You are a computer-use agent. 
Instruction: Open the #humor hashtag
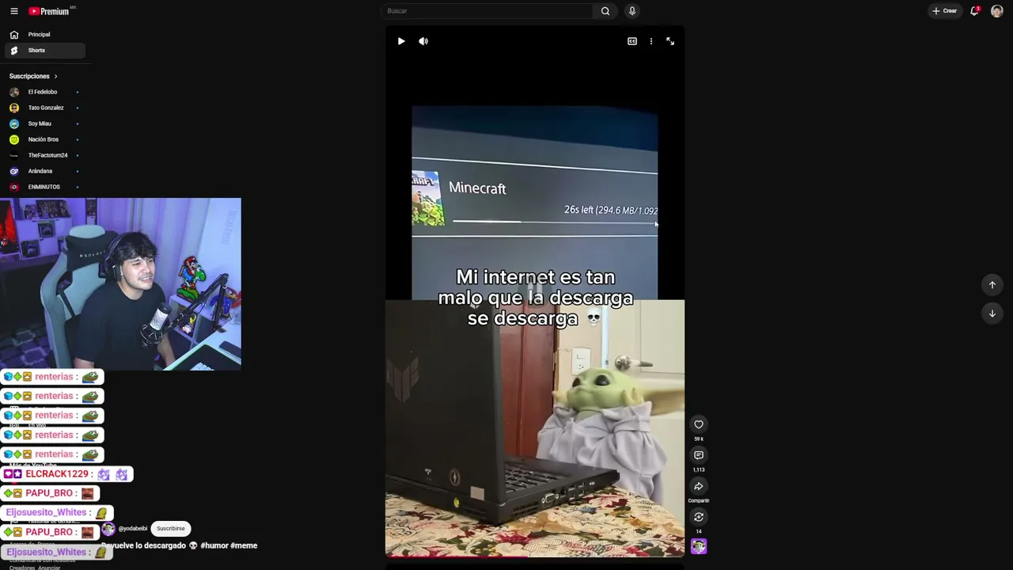[214, 545]
